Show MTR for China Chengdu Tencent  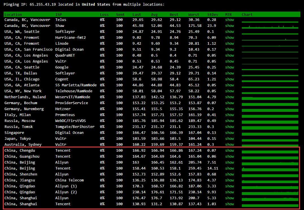point(229,151)
